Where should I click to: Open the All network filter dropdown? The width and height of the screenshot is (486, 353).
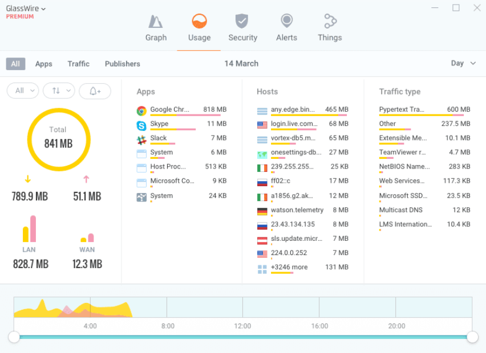click(x=23, y=91)
